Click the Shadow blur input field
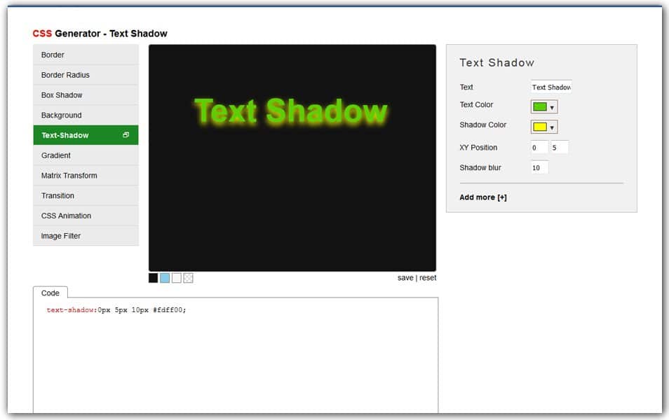The width and height of the screenshot is (669, 420). pos(539,167)
